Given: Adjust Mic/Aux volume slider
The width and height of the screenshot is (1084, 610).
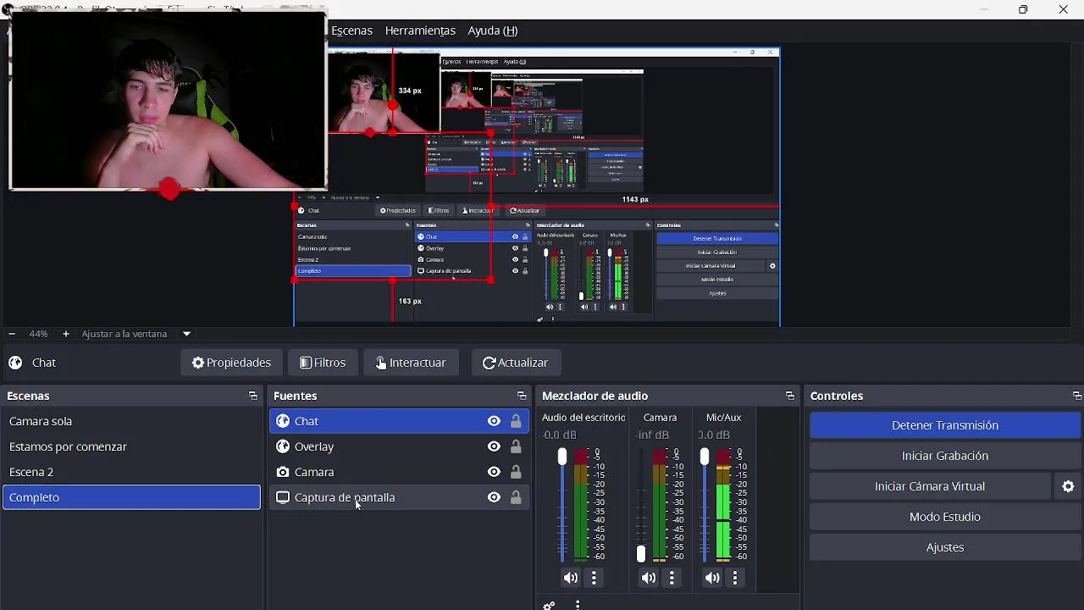Looking at the screenshot, I should (704, 457).
